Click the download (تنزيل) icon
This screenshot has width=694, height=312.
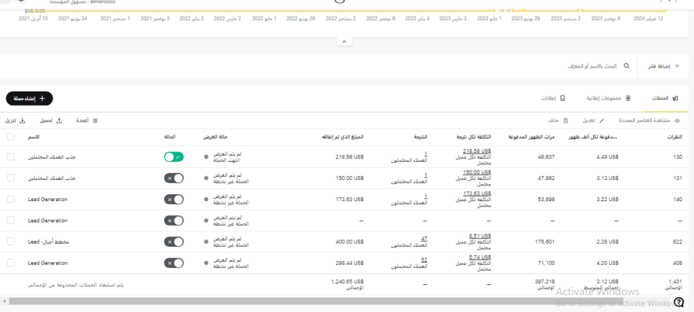coord(22,120)
